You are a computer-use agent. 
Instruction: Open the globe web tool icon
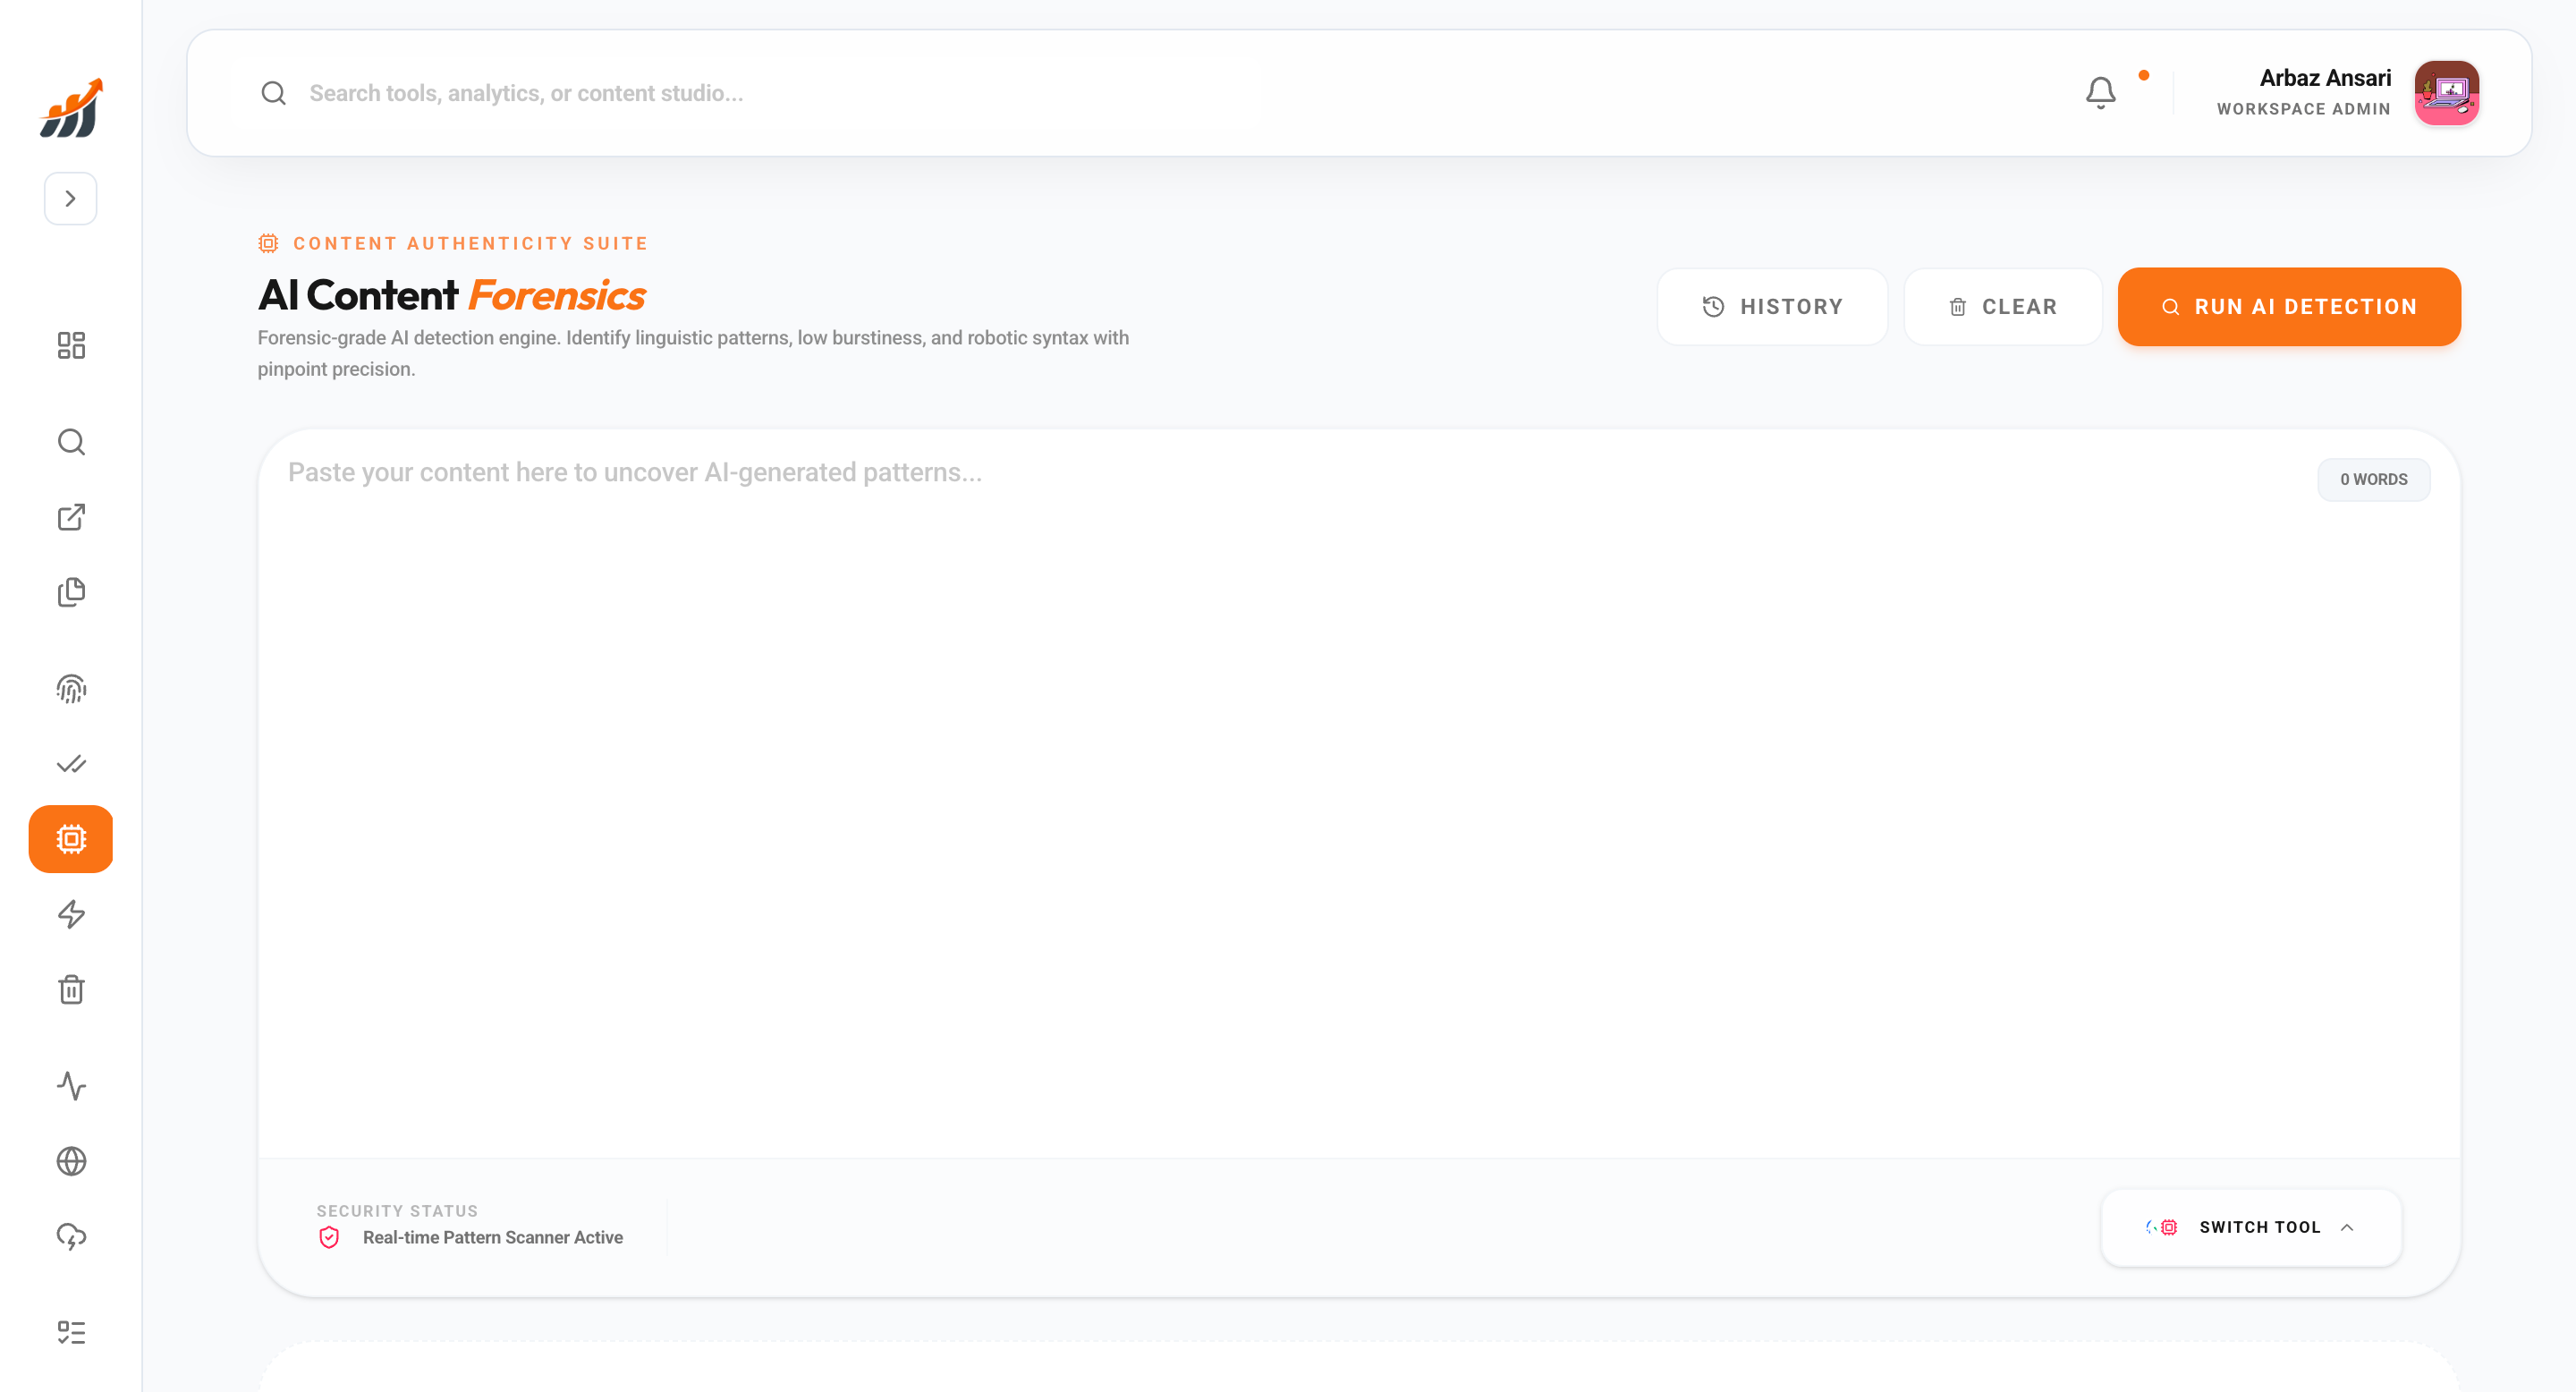pyautogui.click(x=71, y=1161)
